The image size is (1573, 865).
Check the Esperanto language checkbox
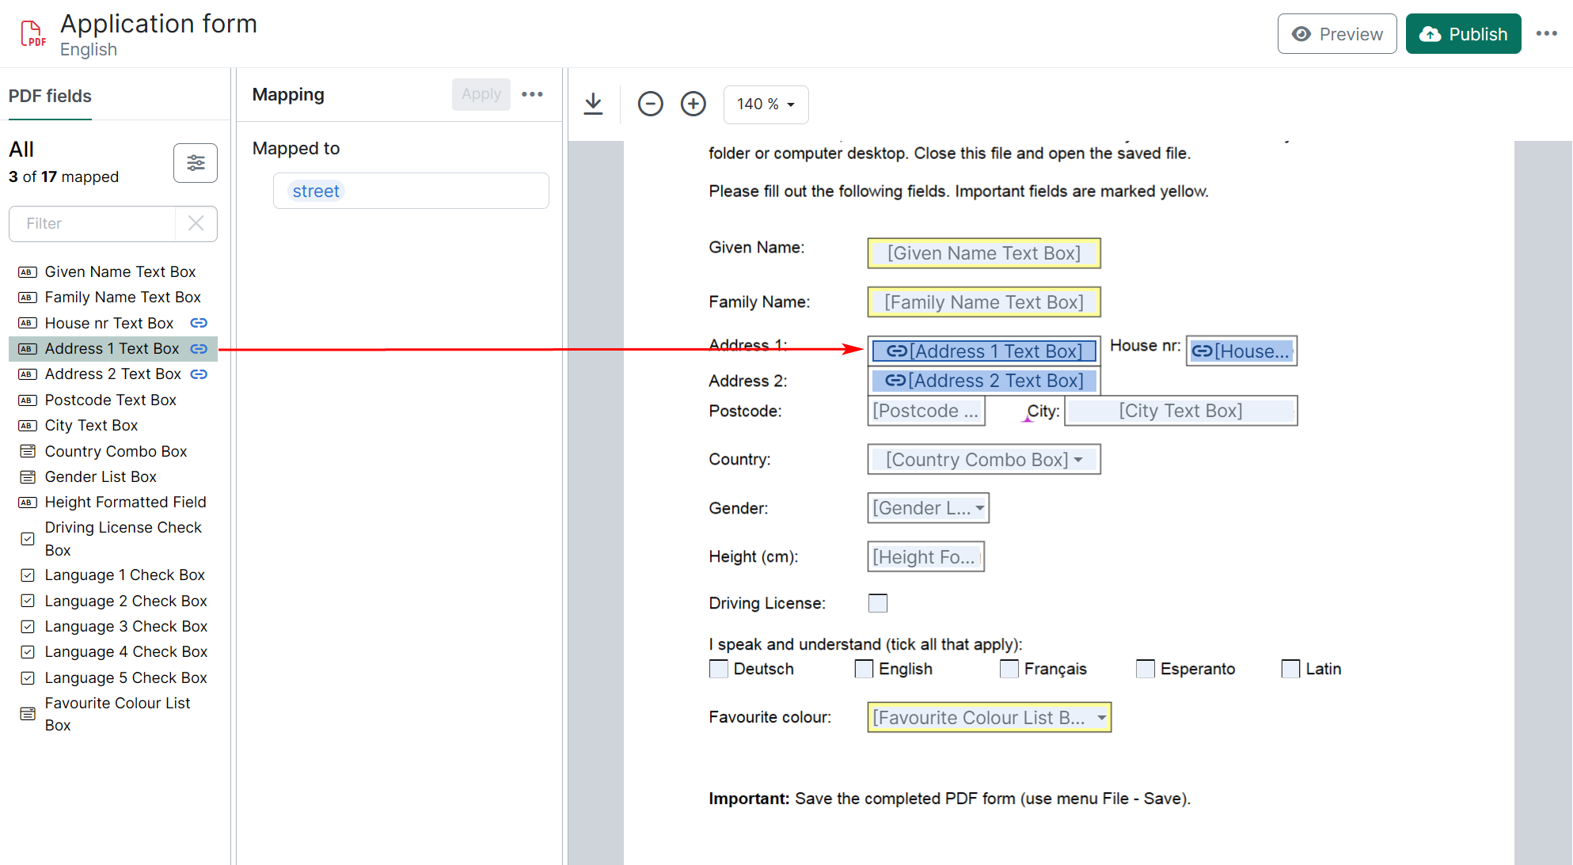[1145, 669]
